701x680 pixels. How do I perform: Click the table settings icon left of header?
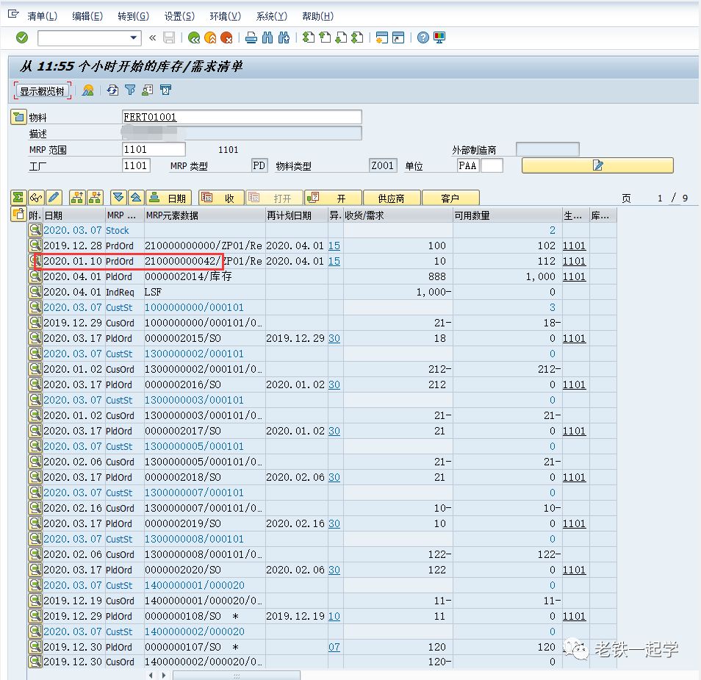tap(18, 214)
